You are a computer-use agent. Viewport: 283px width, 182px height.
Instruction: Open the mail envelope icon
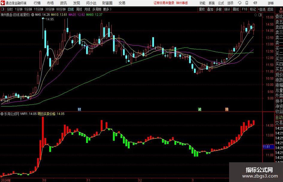(x=255, y=3)
